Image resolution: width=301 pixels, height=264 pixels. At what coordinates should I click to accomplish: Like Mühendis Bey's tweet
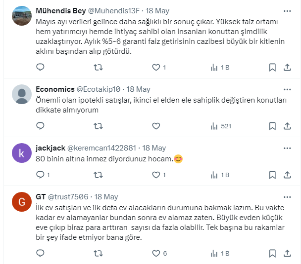156,67
